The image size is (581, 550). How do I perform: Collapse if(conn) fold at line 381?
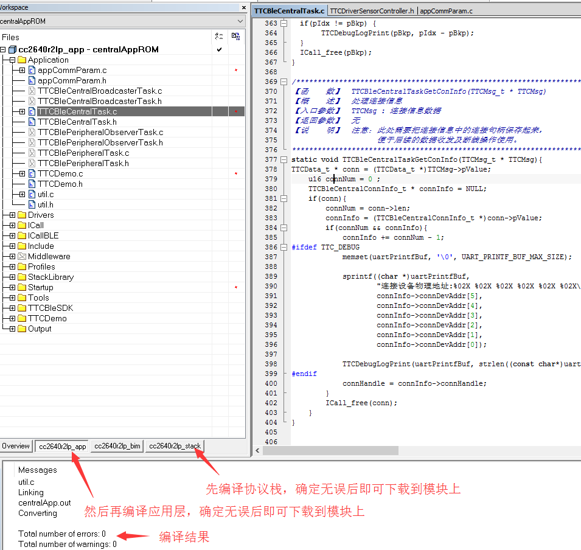pos(284,199)
